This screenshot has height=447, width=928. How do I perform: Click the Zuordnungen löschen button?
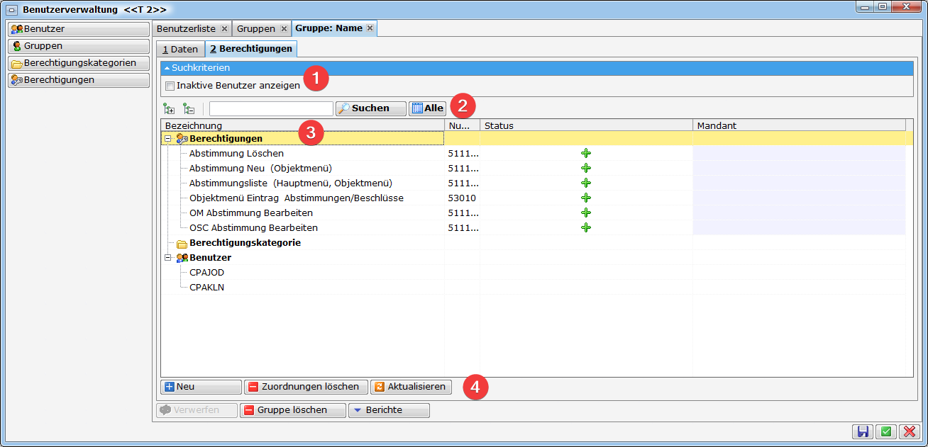(306, 387)
